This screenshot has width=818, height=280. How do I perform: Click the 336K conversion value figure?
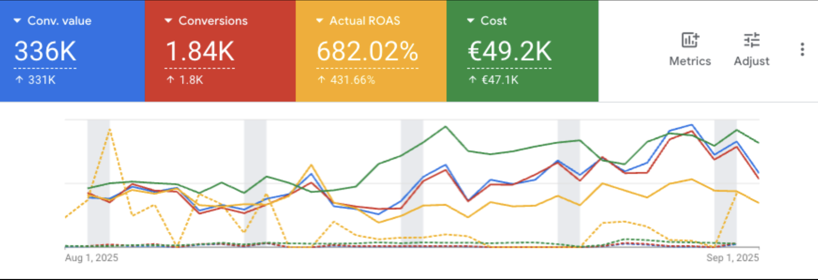pos(45,51)
